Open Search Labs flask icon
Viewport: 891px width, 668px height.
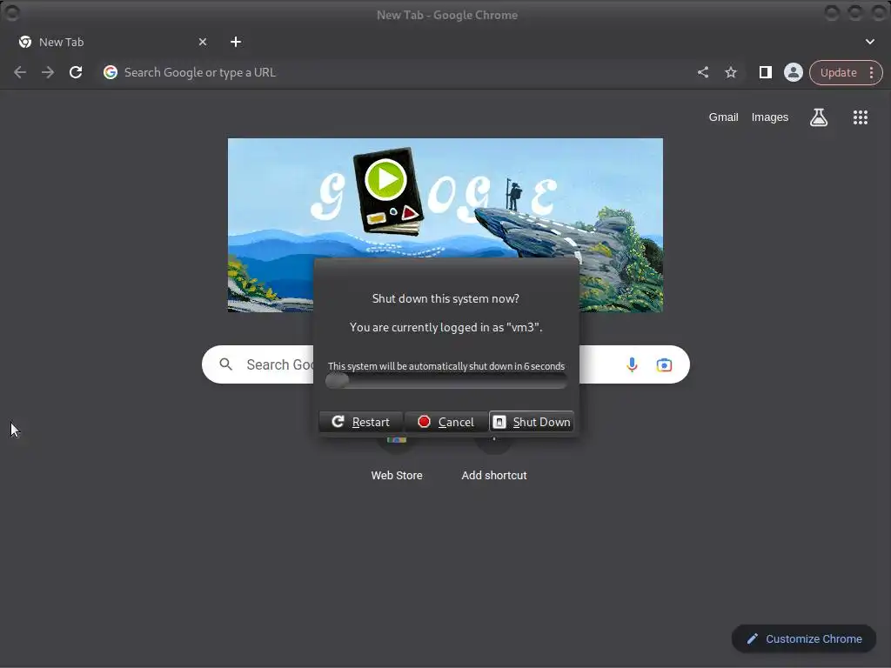click(x=818, y=117)
